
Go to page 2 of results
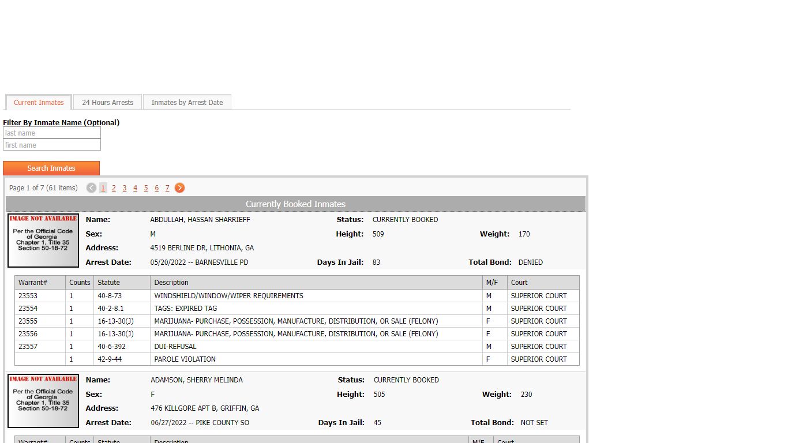114,188
